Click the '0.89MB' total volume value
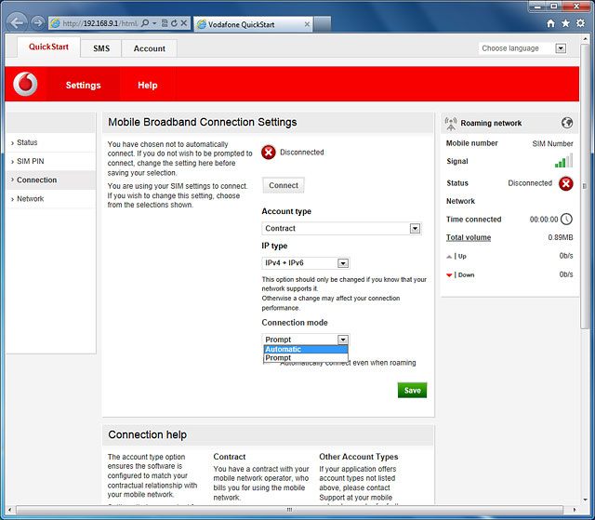595x520 pixels. 560,237
